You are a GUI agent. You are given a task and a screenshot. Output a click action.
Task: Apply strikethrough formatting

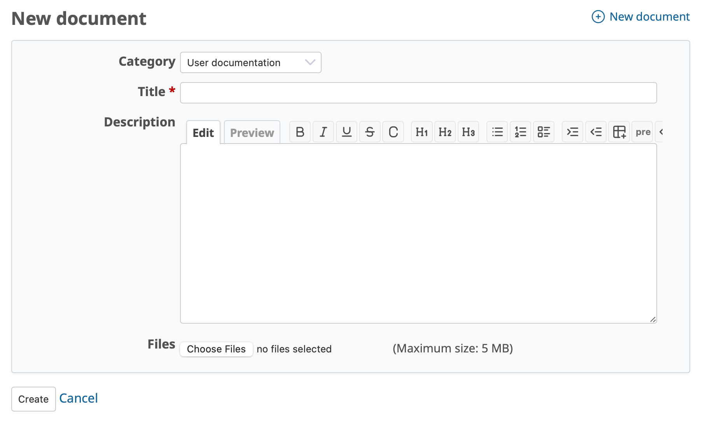(x=370, y=132)
